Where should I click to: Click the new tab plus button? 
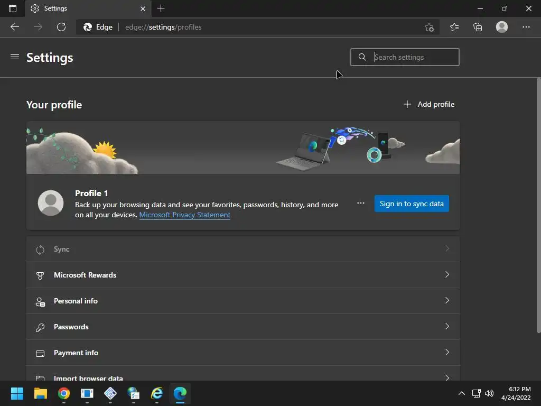[x=161, y=8]
